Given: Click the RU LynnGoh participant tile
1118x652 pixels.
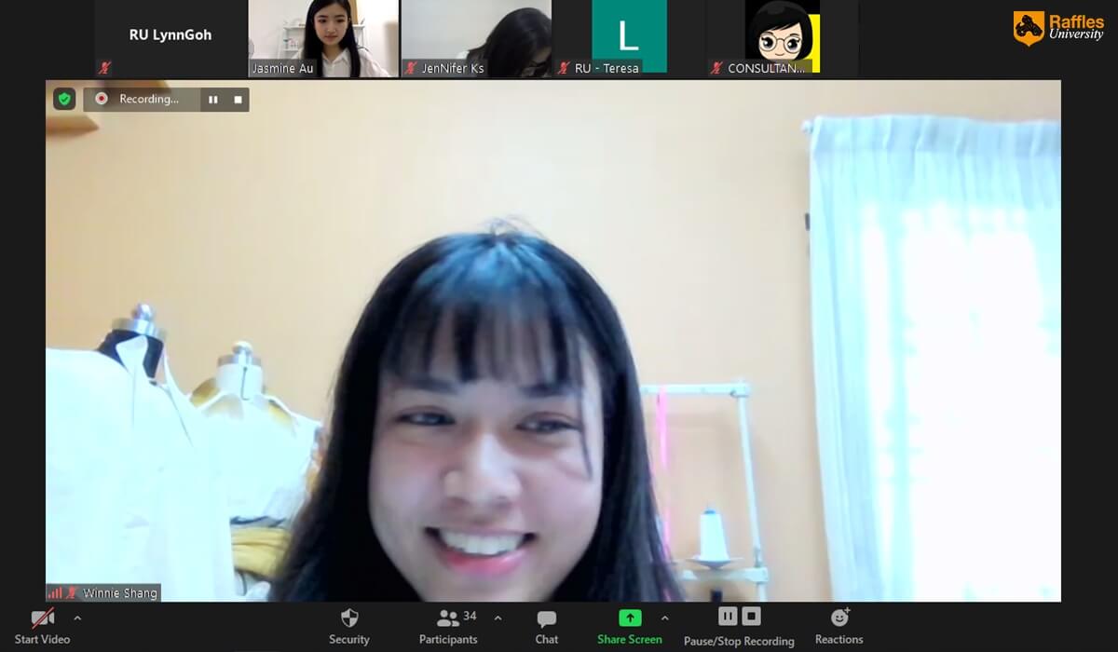Looking at the screenshot, I should click(x=170, y=38).
